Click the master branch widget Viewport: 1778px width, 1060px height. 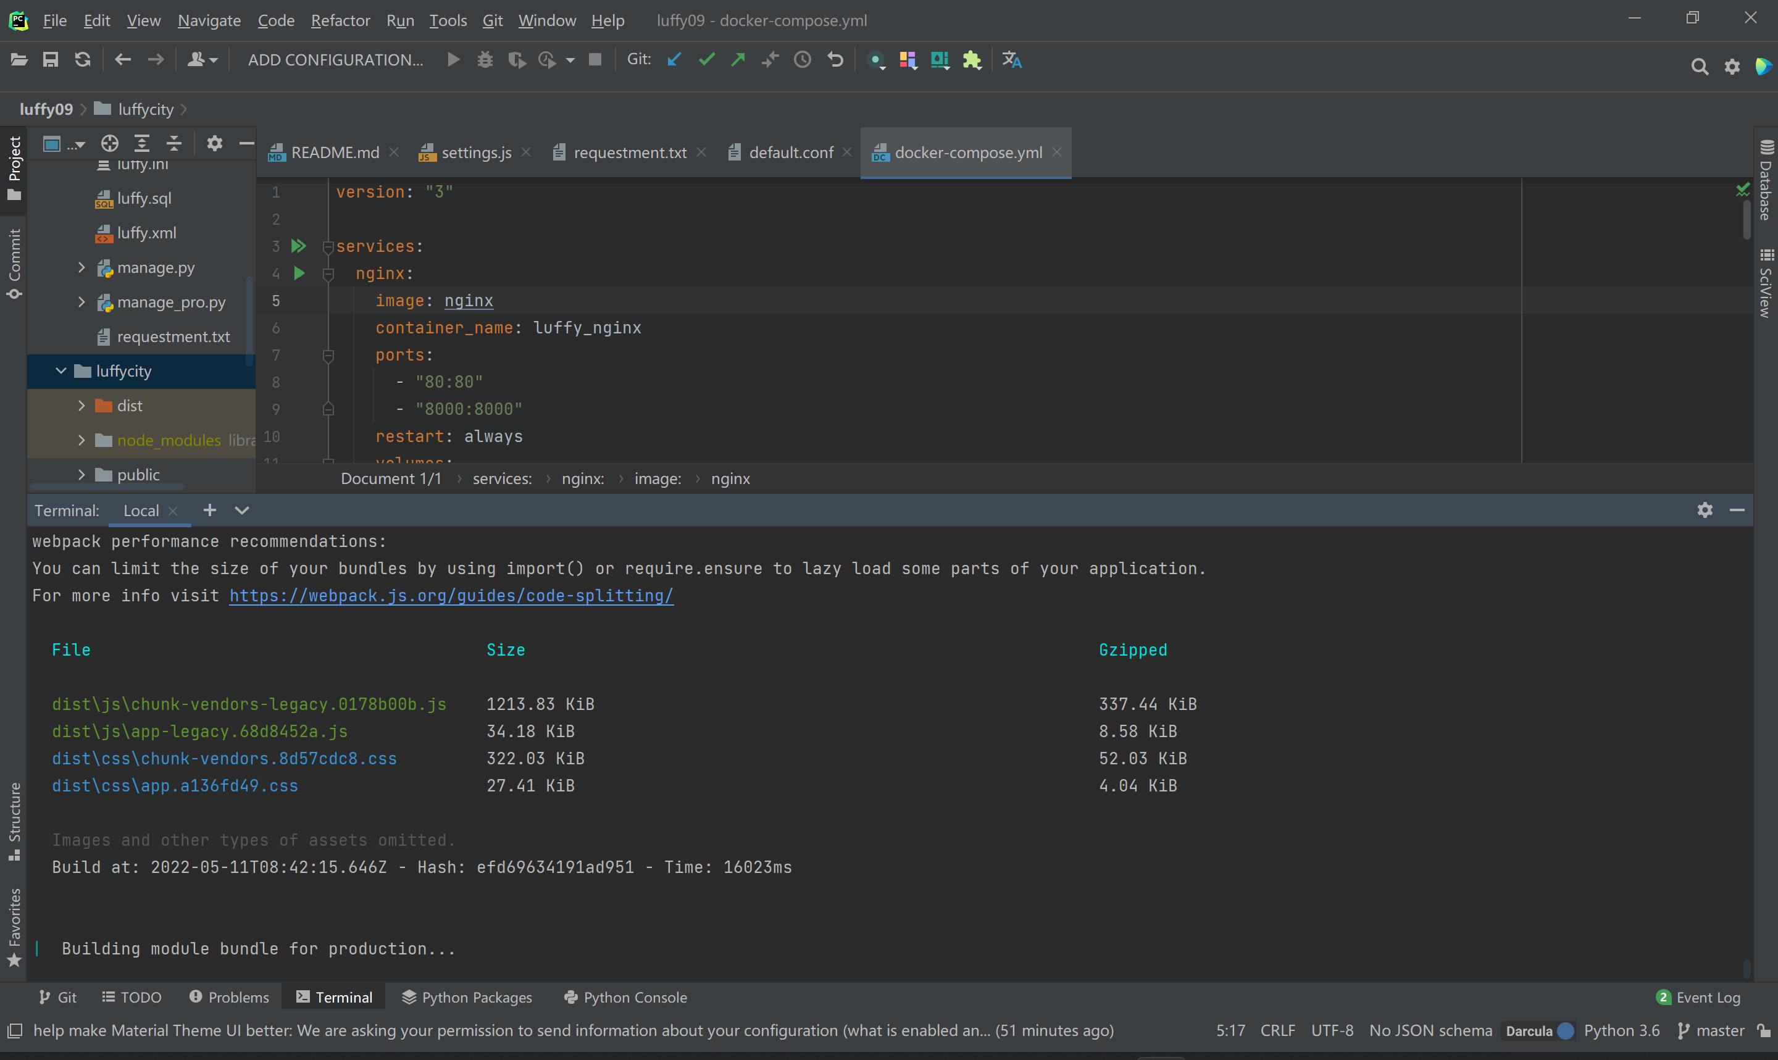[1711, 1031]
